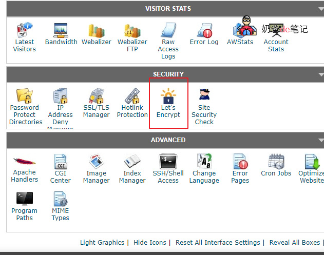Click the Light Graphics link
Screen dimensions: 324x255
(x=102, y=243)
